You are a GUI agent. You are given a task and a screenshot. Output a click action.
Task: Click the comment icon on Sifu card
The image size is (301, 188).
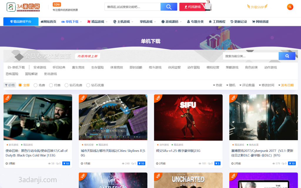click(209, 163)
